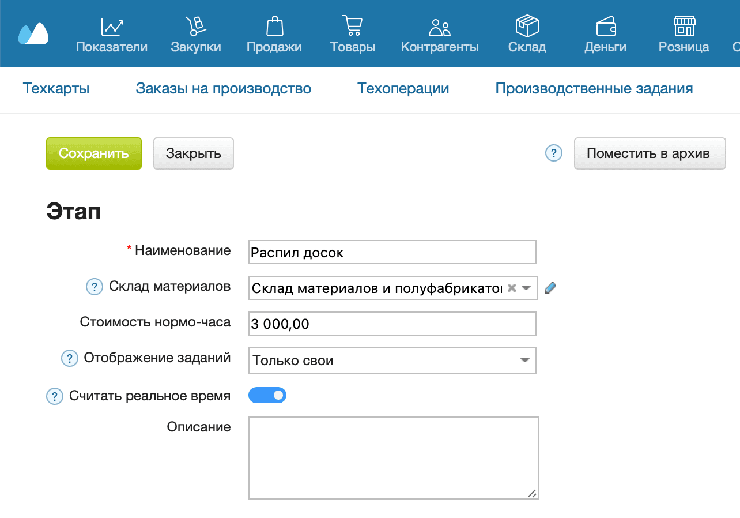Image resolution: width=740 pixels, height=518 pixels.
Task: Disable the Считать реальное время toggle
Action: (267, 395)
